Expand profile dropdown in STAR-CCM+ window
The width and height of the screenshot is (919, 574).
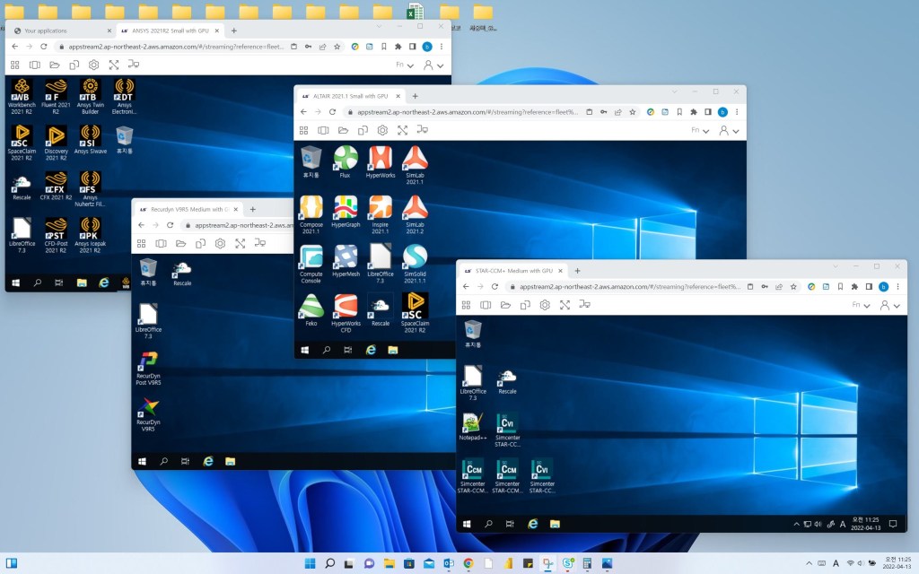point(892,305)
